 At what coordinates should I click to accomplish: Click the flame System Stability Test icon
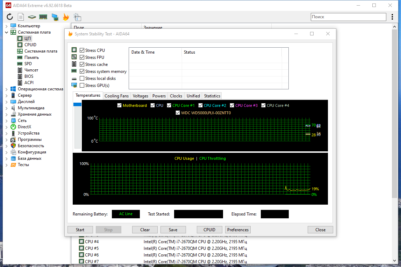[66, 17]
